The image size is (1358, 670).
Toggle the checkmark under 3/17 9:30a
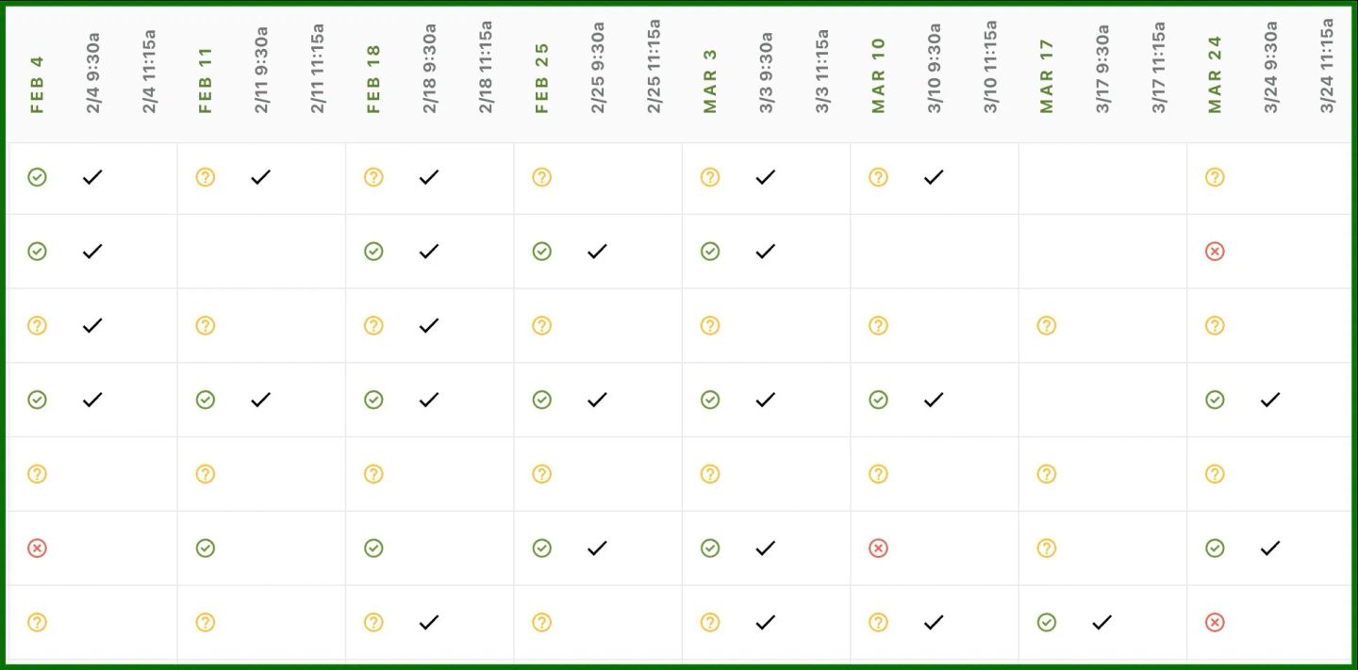point(1101,622)
